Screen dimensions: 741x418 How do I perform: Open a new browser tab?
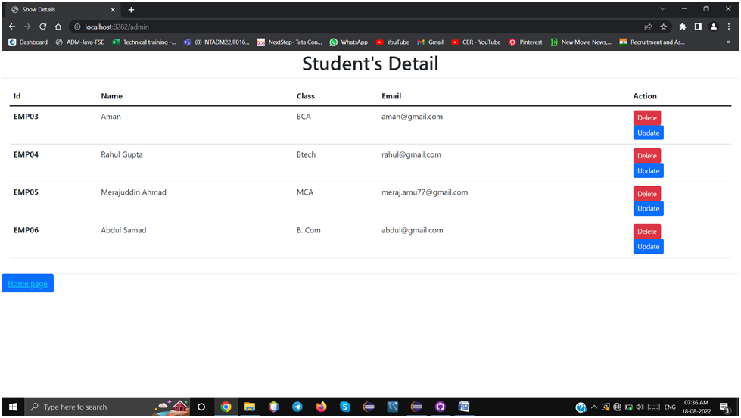[131, 9]
